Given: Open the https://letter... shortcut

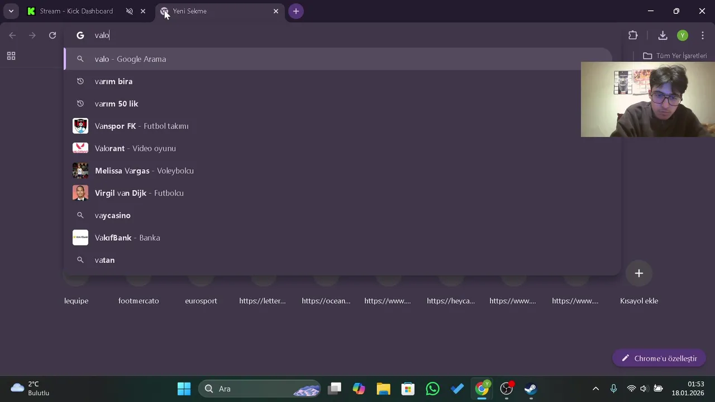Looking at the screenshot, I should click(263, 301).
